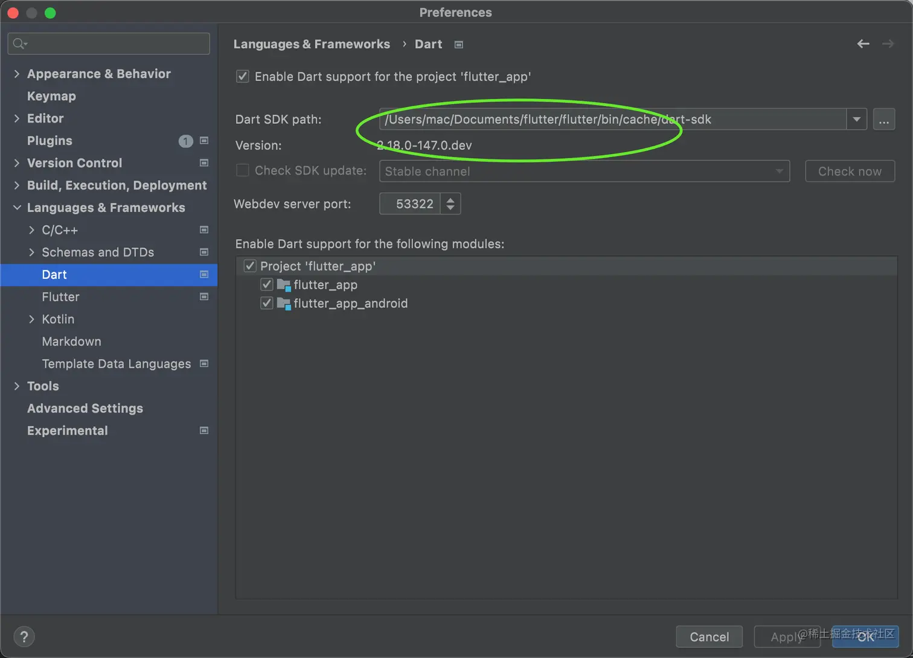
Task: Click project settings icon on Version Control row
Action: click(x=204, y=163)
